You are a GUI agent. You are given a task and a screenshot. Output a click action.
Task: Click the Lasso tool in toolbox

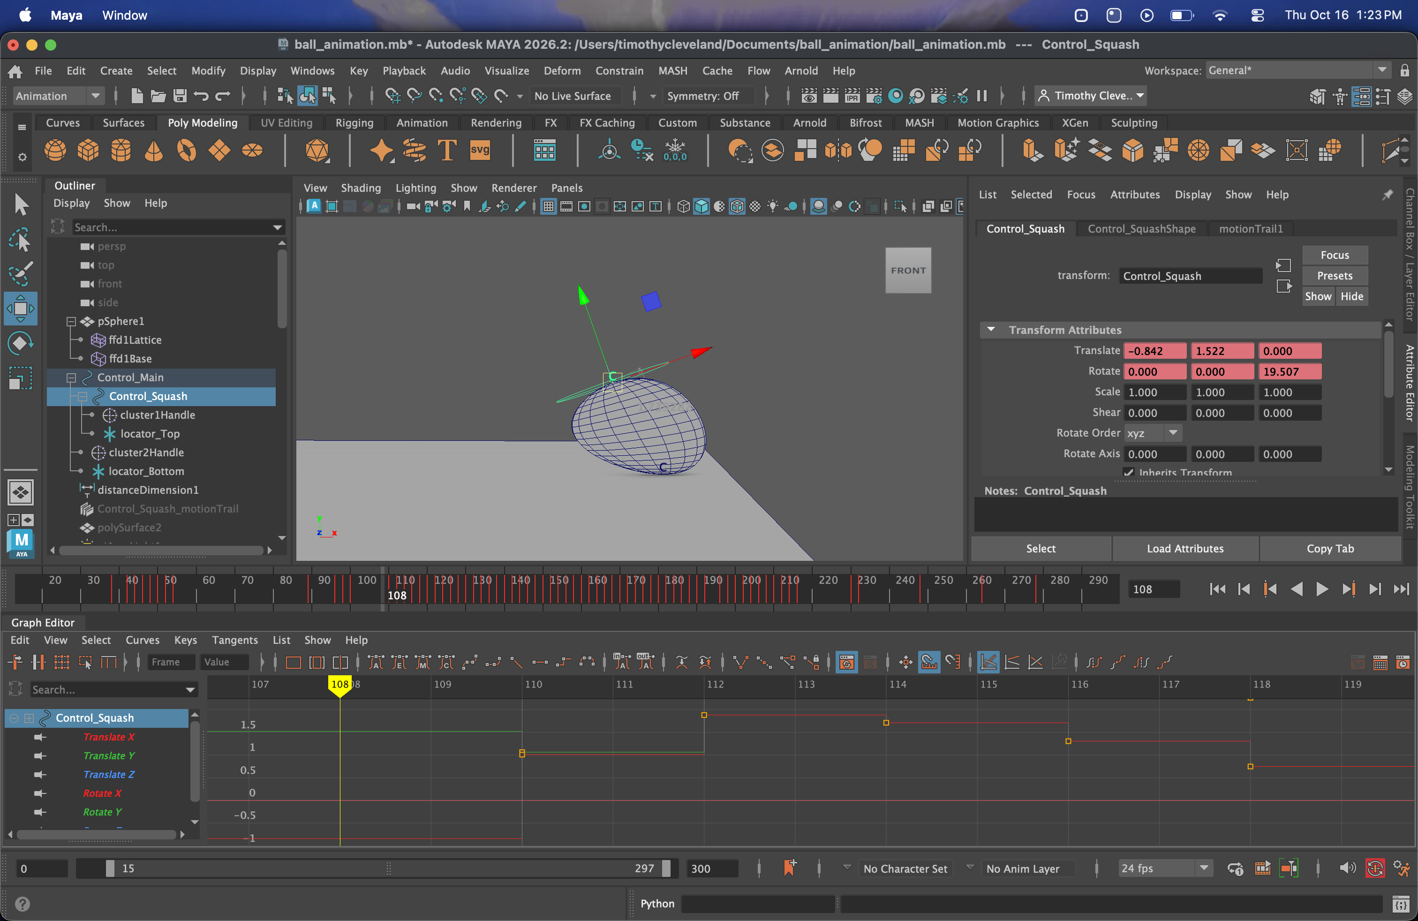pyautogui.click(x=20, y=240)
